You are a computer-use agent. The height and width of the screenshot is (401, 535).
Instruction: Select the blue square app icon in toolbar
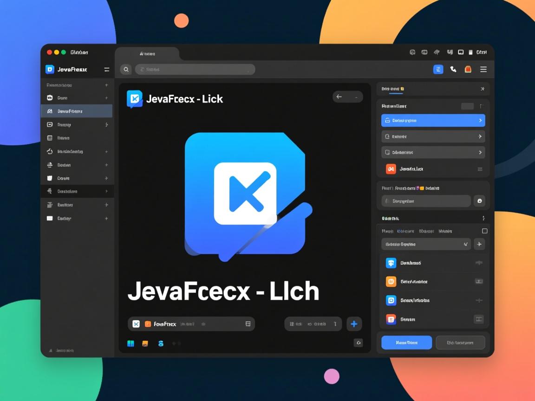click(438, 69)
